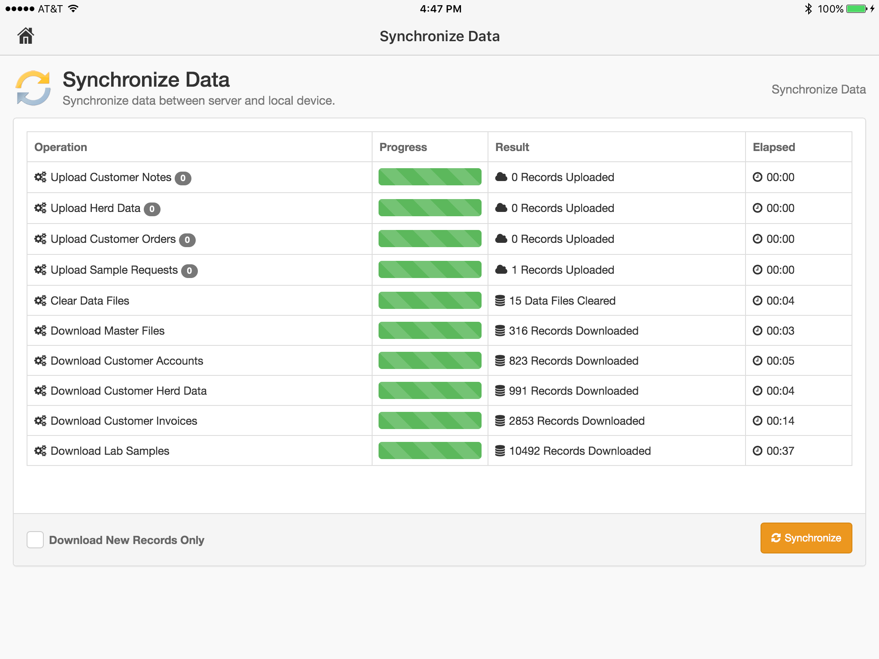Tap gears icon beside Download Customer Accounts

[40, 361]
